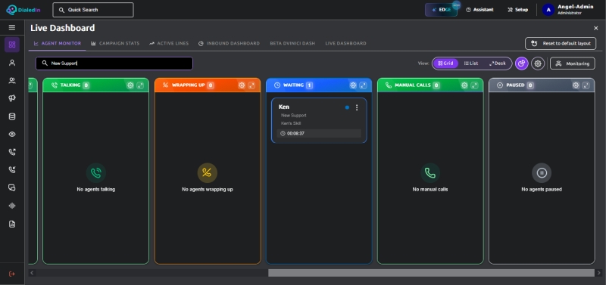
Task: Open the database icon in the sidebar
Action: pos(12,116)
